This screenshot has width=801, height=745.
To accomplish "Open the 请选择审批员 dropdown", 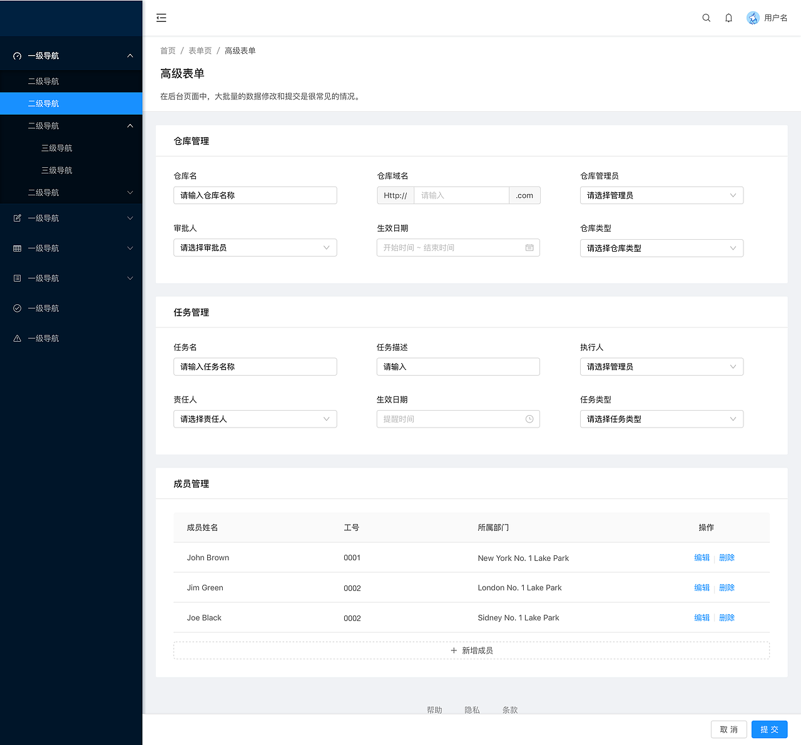I will point(255,248).
